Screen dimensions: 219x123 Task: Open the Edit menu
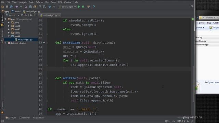[x=8, y=2]
